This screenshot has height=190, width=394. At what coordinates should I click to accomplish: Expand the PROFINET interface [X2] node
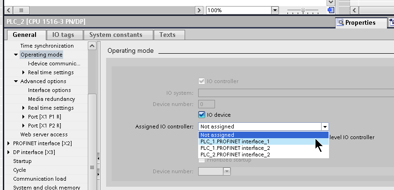(8, 143)
